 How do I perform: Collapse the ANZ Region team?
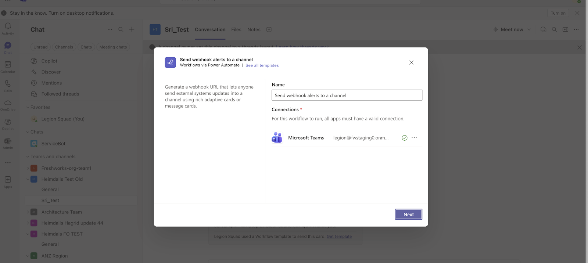[28, 256]
